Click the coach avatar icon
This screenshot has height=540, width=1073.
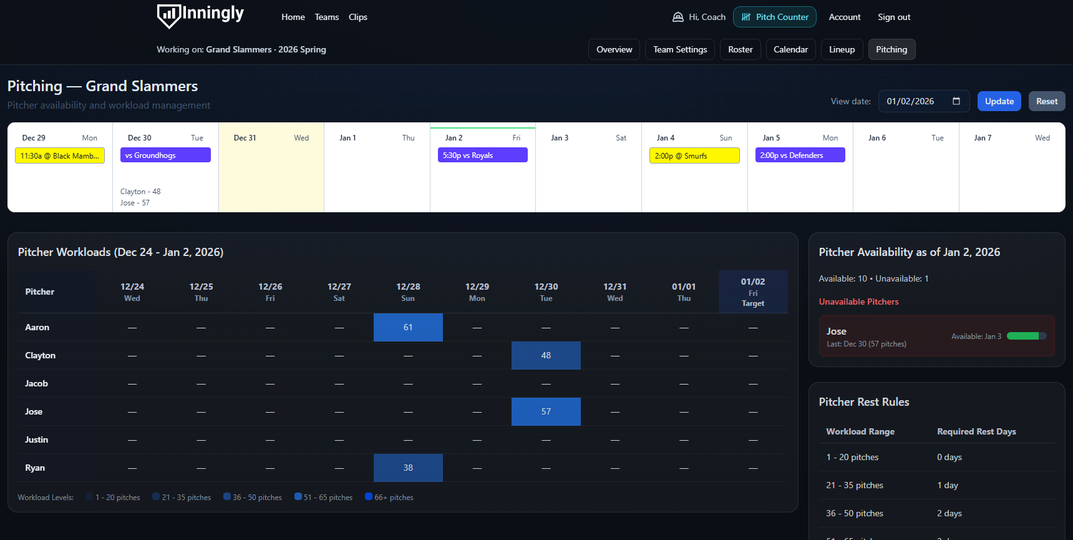(678, 17)
